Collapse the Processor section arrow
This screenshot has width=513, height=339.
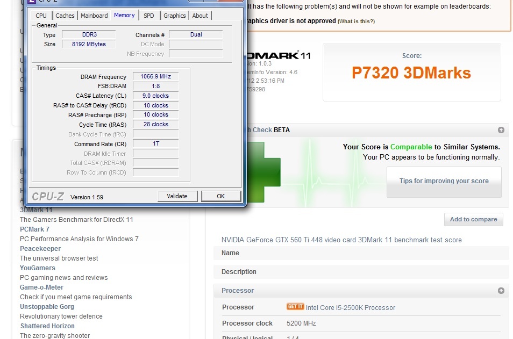tap(501, 291)
